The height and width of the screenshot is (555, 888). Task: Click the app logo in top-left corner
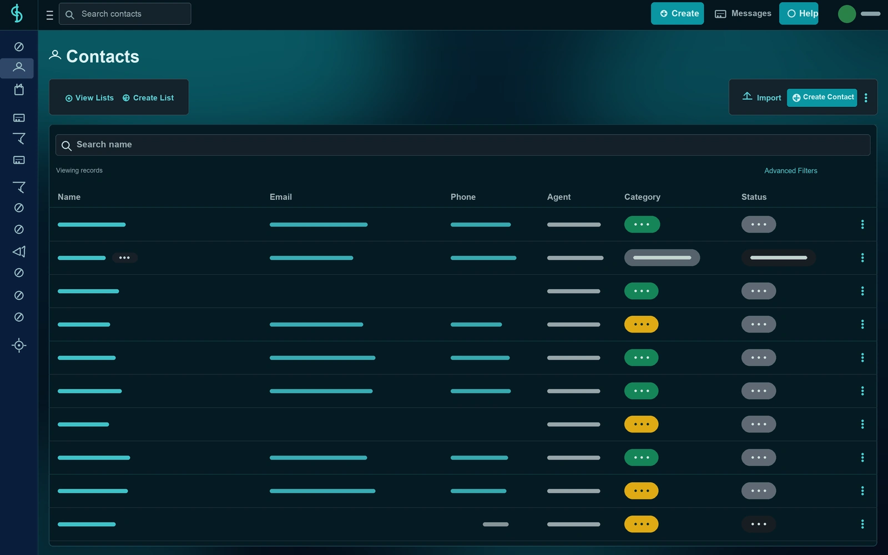click(x=17, y=13)
